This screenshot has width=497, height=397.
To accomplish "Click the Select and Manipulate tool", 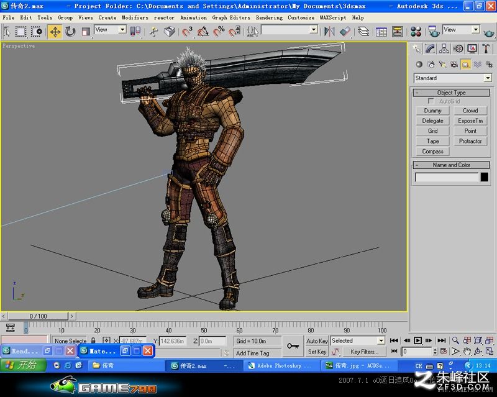I will 154,32.
